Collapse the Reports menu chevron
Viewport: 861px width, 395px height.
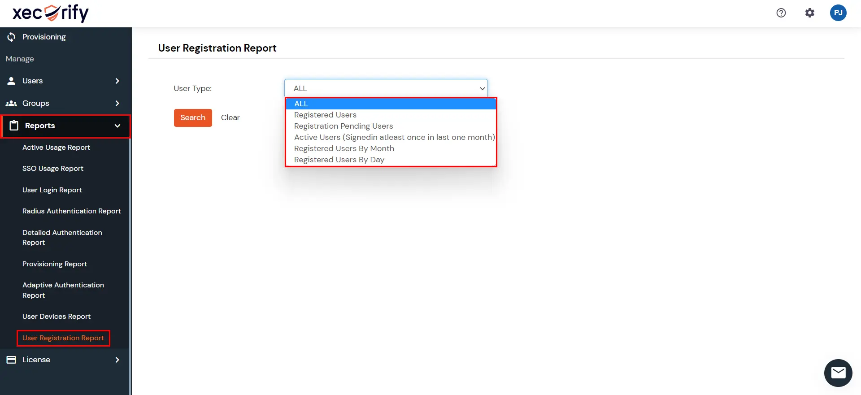click(x=117, y=126)
